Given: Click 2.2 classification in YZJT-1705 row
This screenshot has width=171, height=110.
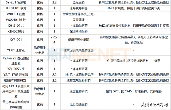Looking at the screenshot, I should pos(55,75).
